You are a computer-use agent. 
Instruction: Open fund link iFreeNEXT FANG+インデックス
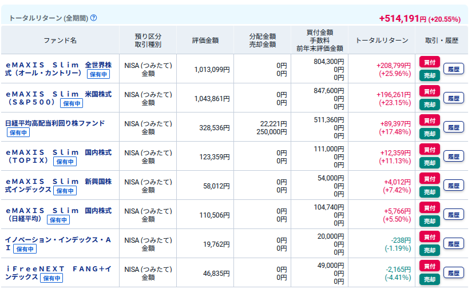click(58, 273)
